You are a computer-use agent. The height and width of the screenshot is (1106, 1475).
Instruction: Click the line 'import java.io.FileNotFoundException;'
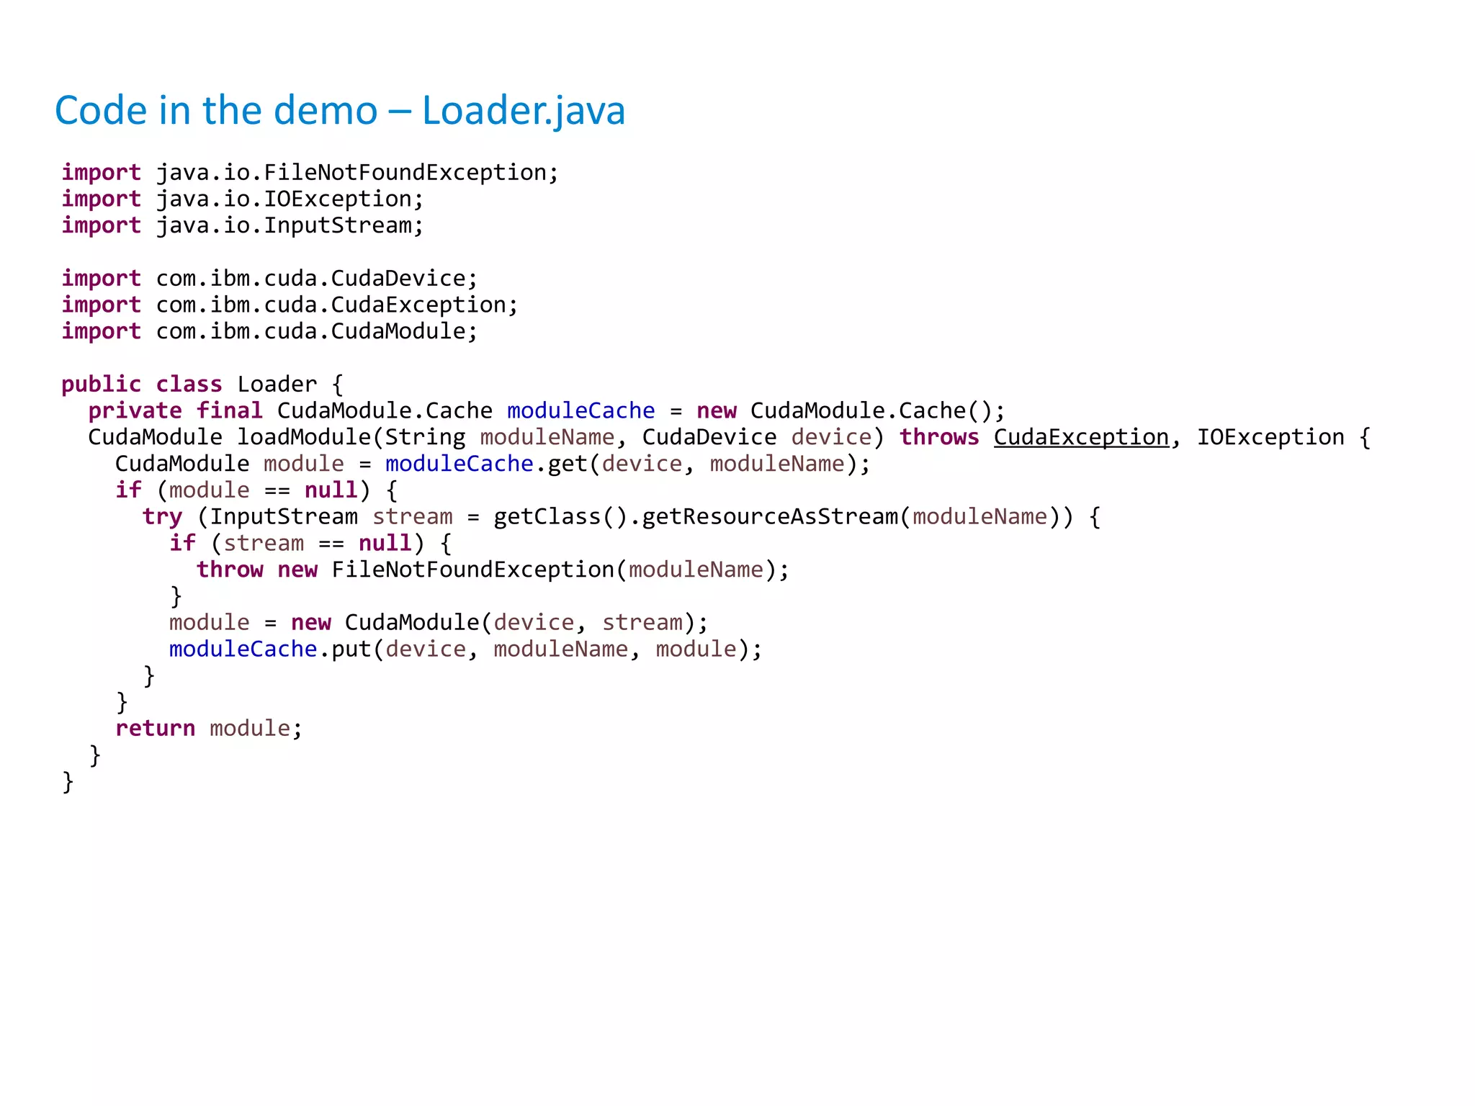(x=310, y=173)
